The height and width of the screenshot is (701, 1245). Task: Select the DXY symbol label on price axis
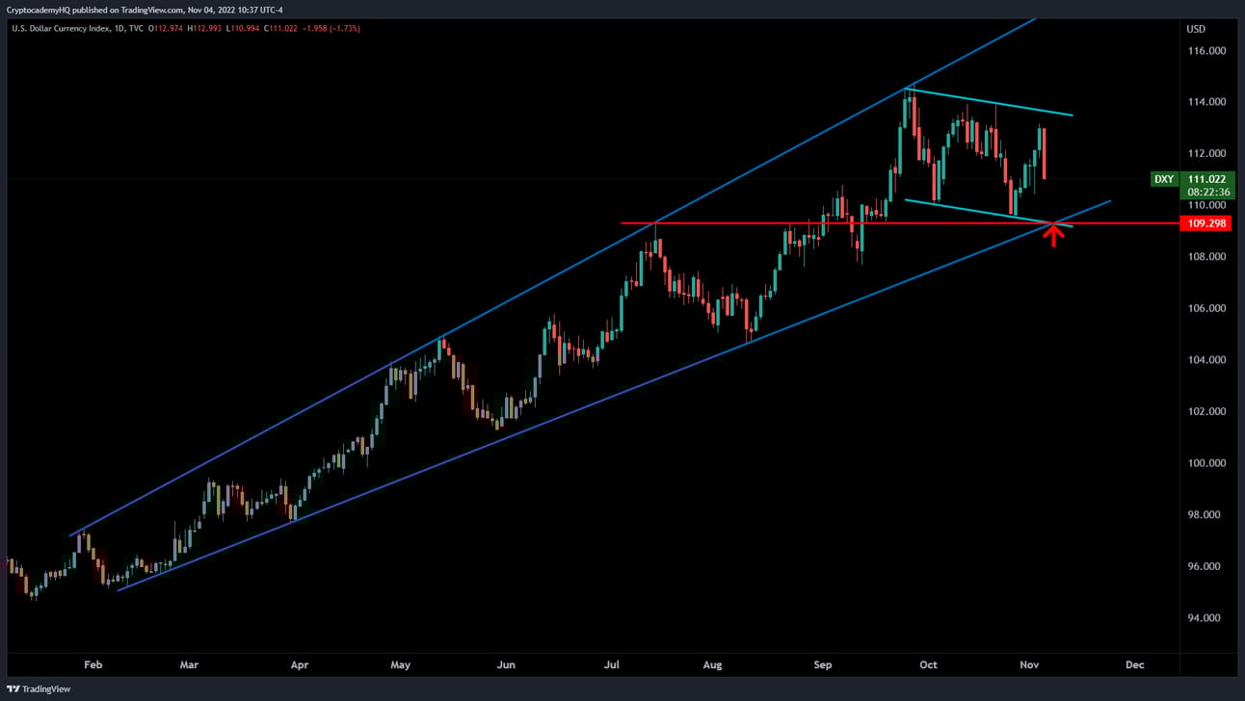point(1164,179)
